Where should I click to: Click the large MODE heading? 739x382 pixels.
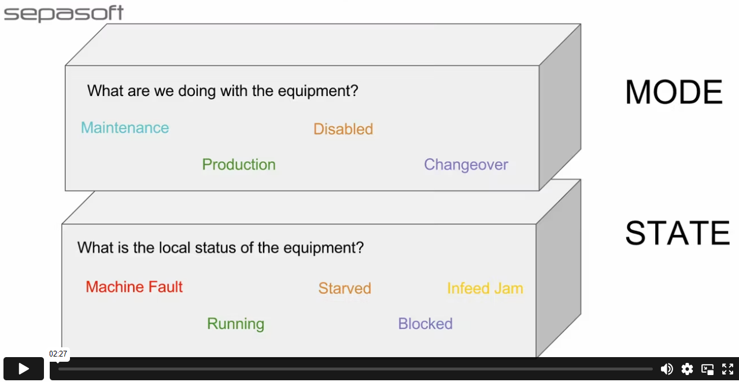(x=674, y=92)
